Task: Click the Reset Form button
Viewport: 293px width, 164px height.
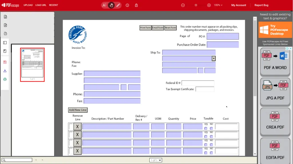Action: click(x=171, y=28)
